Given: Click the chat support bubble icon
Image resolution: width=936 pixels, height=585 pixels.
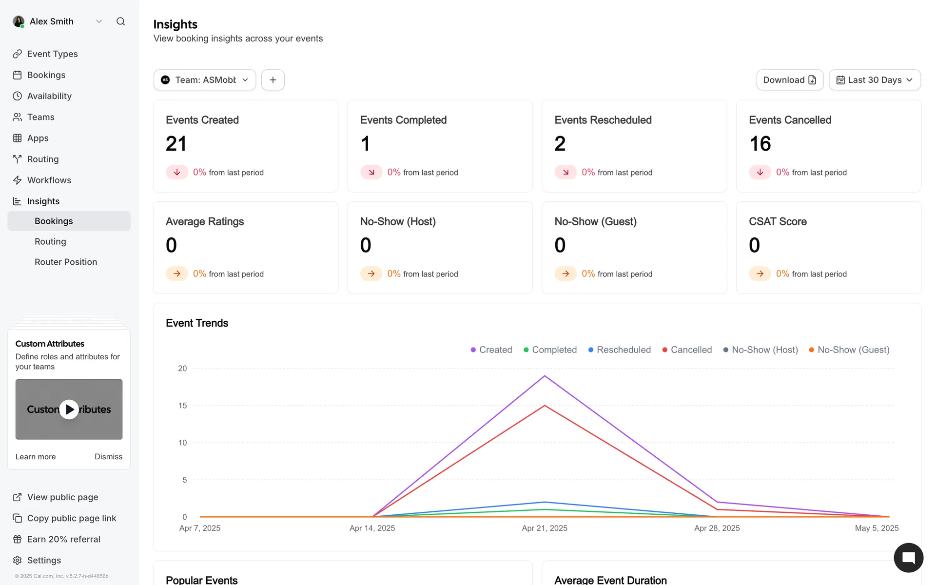Looking at the screenshot, I should click(x=908, y=558).
